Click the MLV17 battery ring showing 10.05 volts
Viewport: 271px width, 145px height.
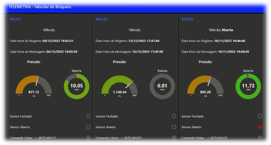click(x=76, y=86)
